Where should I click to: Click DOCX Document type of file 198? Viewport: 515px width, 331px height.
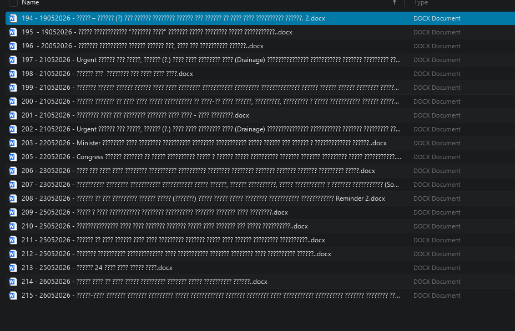pyautogui.click(x=437, y=74)
